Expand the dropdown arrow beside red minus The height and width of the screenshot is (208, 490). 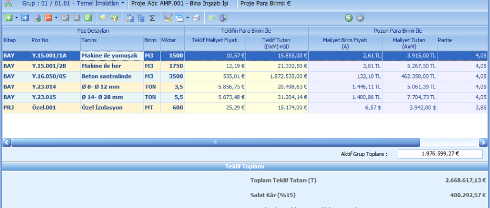point(56,18)
